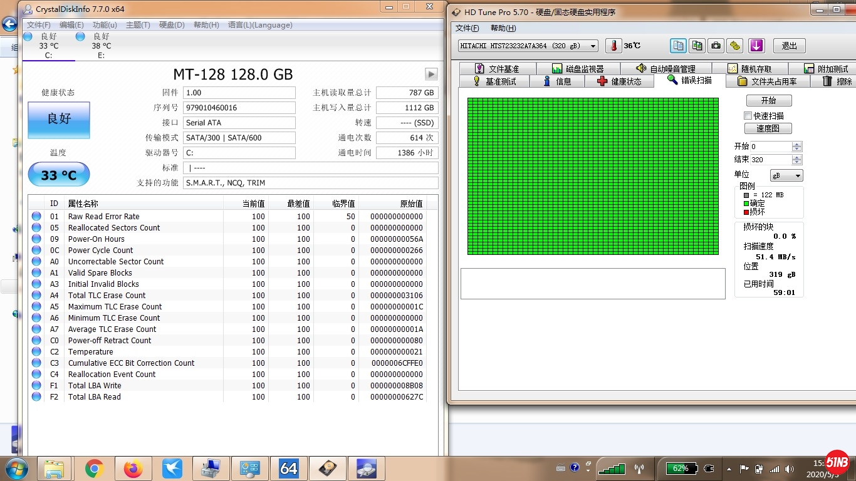This screenshot has width=856, height=481.
Task: Click the temperature thermometer icon in HD Tune
Action: pos(613,46)
